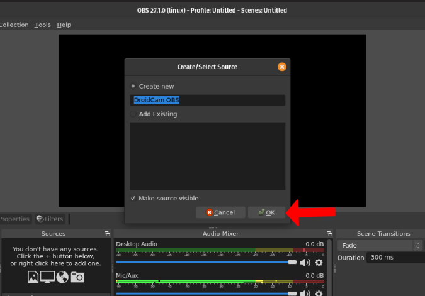
Task: Click the Scene Transitions panel title
Action: (383, 234)
